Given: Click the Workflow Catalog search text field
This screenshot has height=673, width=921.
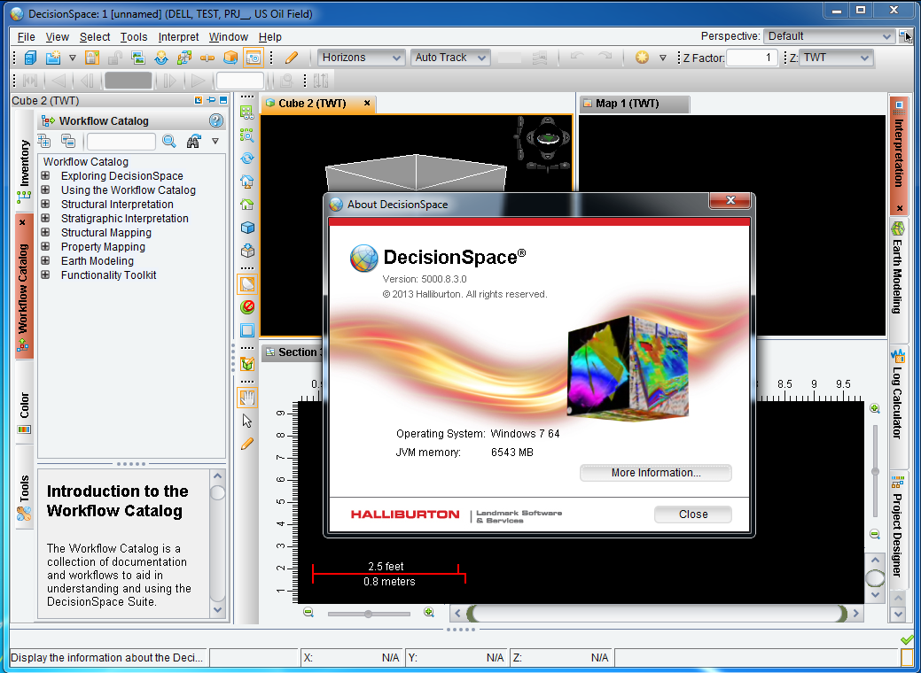Looking at the screenshot, I should point(121,142).
